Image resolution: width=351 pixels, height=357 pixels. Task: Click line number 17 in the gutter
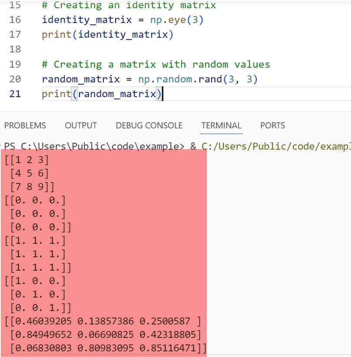[15, 34]
